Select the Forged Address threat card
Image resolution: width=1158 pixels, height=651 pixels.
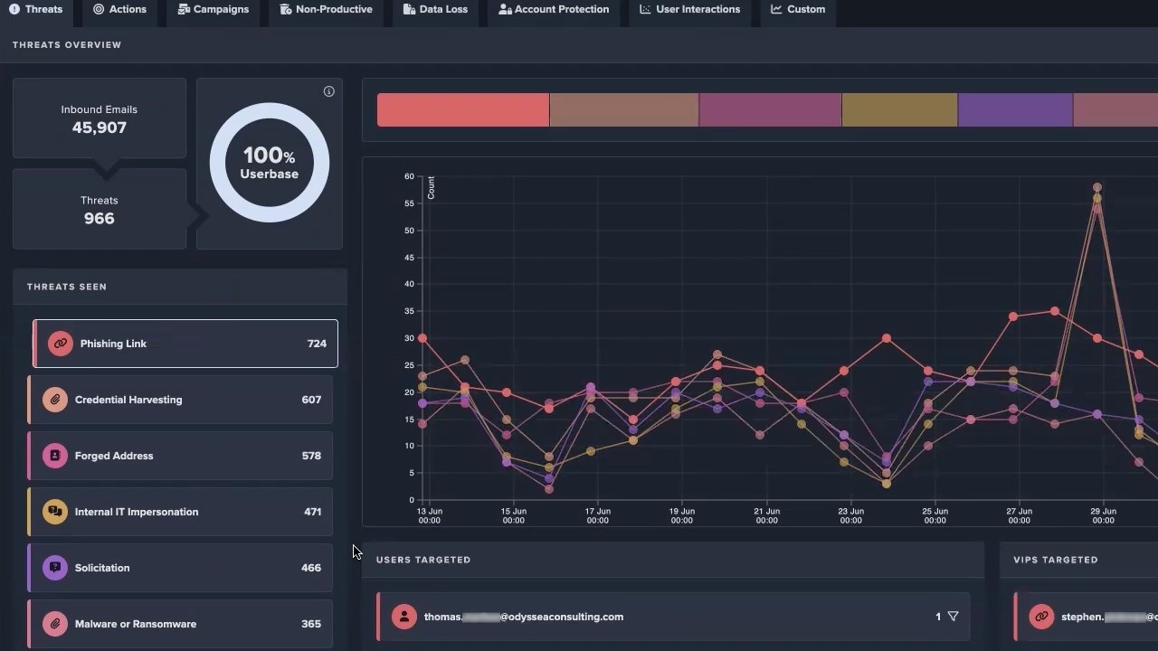[x=180, y=456]
